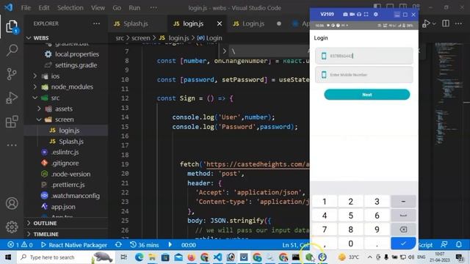Open the Accounts menu icon
The width and height of the screenshot is (470, 264).
coord(12,204)
